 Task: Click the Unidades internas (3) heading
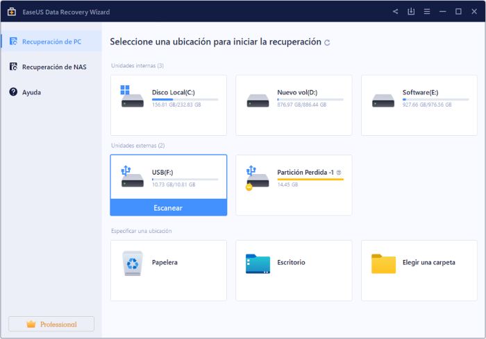(137, 66)
